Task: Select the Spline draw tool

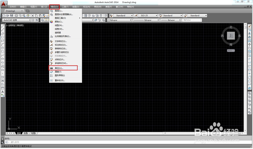Action: click(3, 55)
